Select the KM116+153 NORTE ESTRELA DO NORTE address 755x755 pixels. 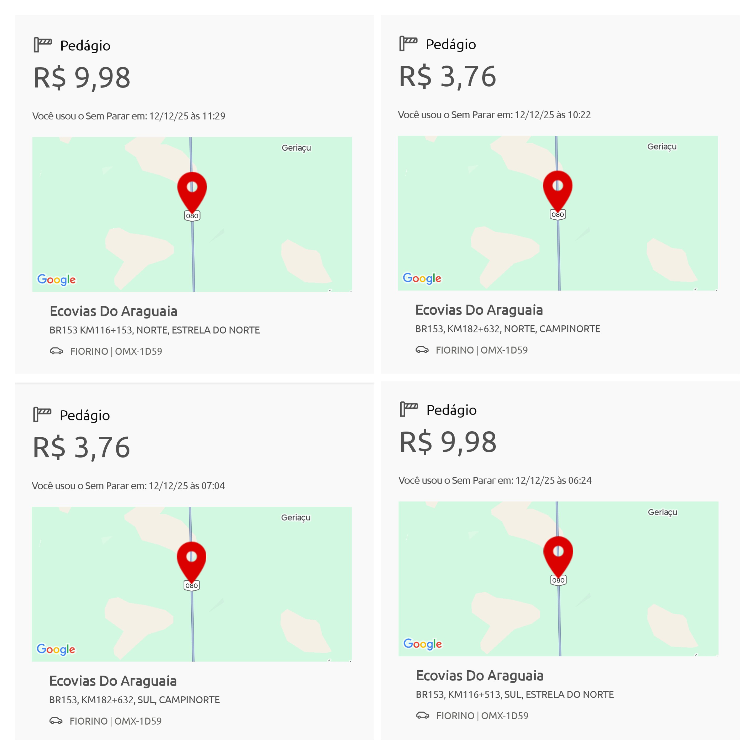pyautogui.click(x=155, y=330)
